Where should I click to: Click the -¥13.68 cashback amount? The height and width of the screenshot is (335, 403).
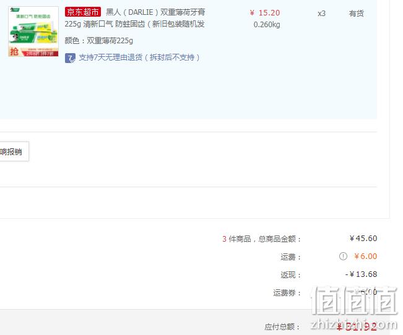point(361,274)
